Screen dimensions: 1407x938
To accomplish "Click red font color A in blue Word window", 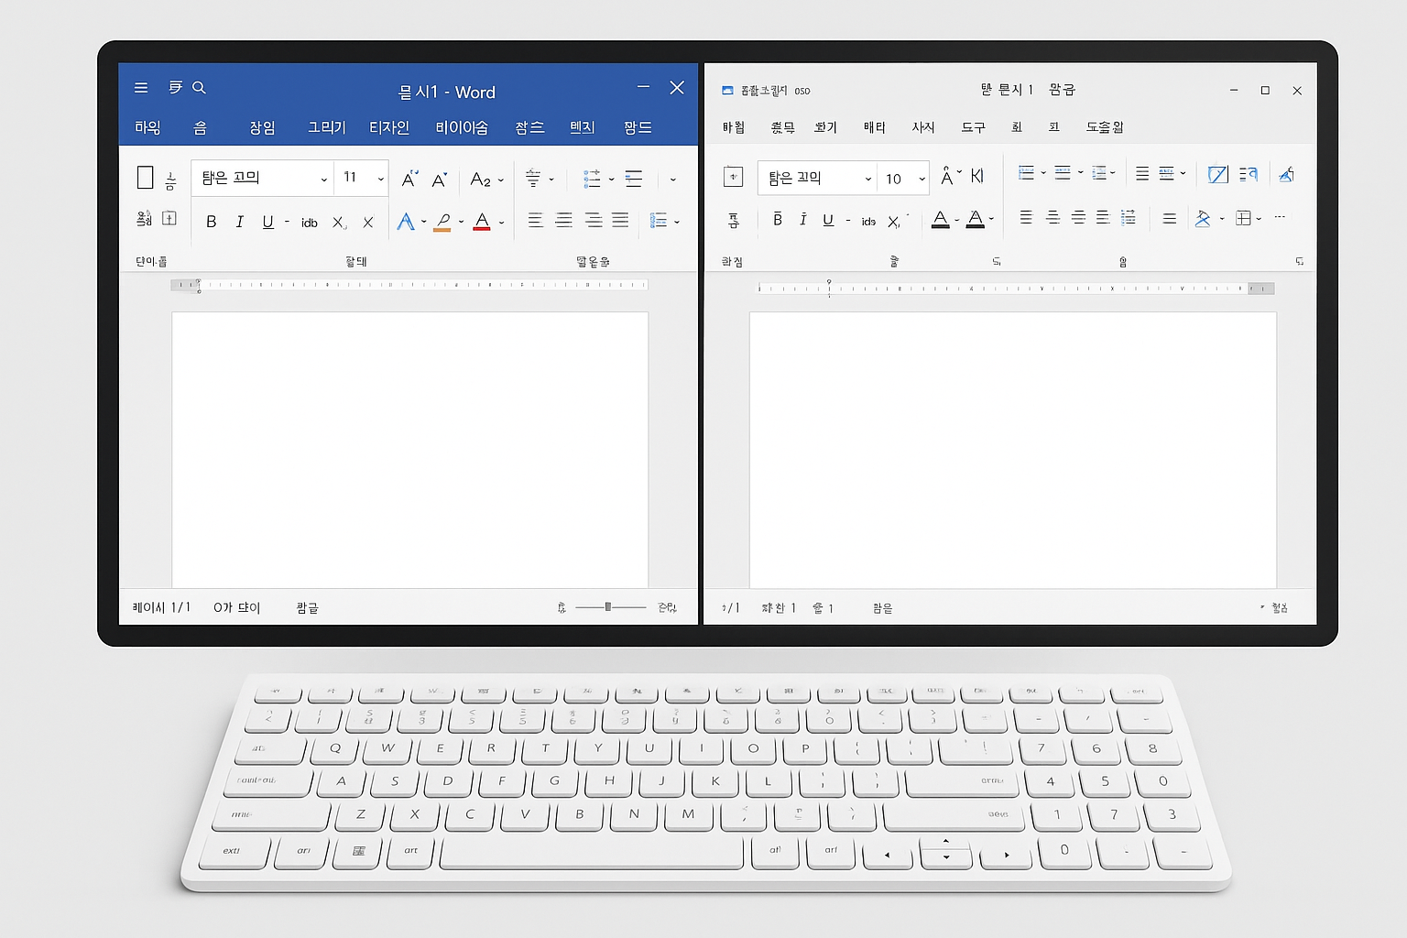I will click(482, 222).
